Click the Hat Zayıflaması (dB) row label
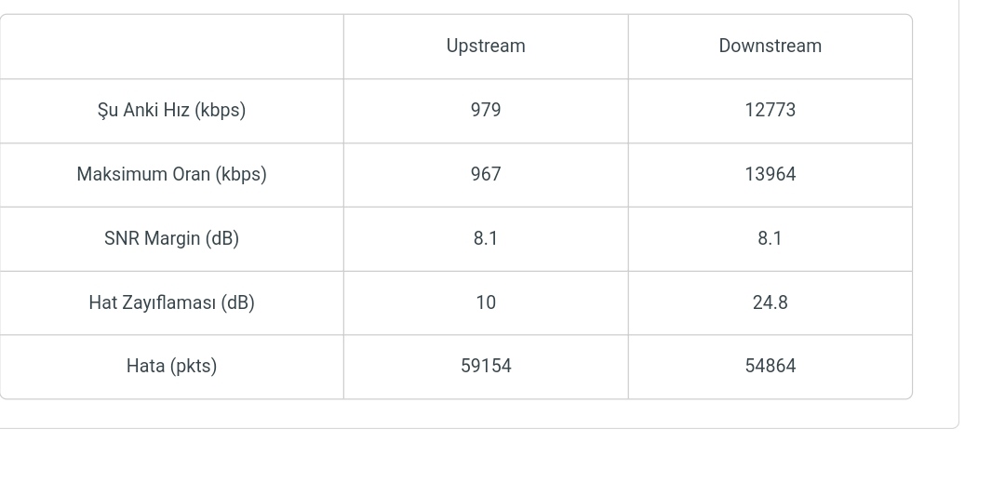 [x=171, y=303]
